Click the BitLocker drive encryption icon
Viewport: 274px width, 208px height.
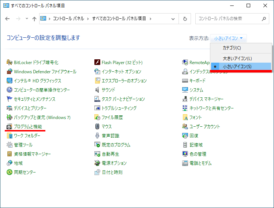pos(10,63)
